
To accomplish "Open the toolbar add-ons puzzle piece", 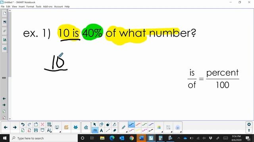I will (86, 127).
